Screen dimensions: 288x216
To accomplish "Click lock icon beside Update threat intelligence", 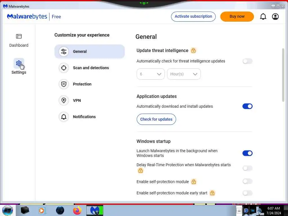I will coord(193,50).
